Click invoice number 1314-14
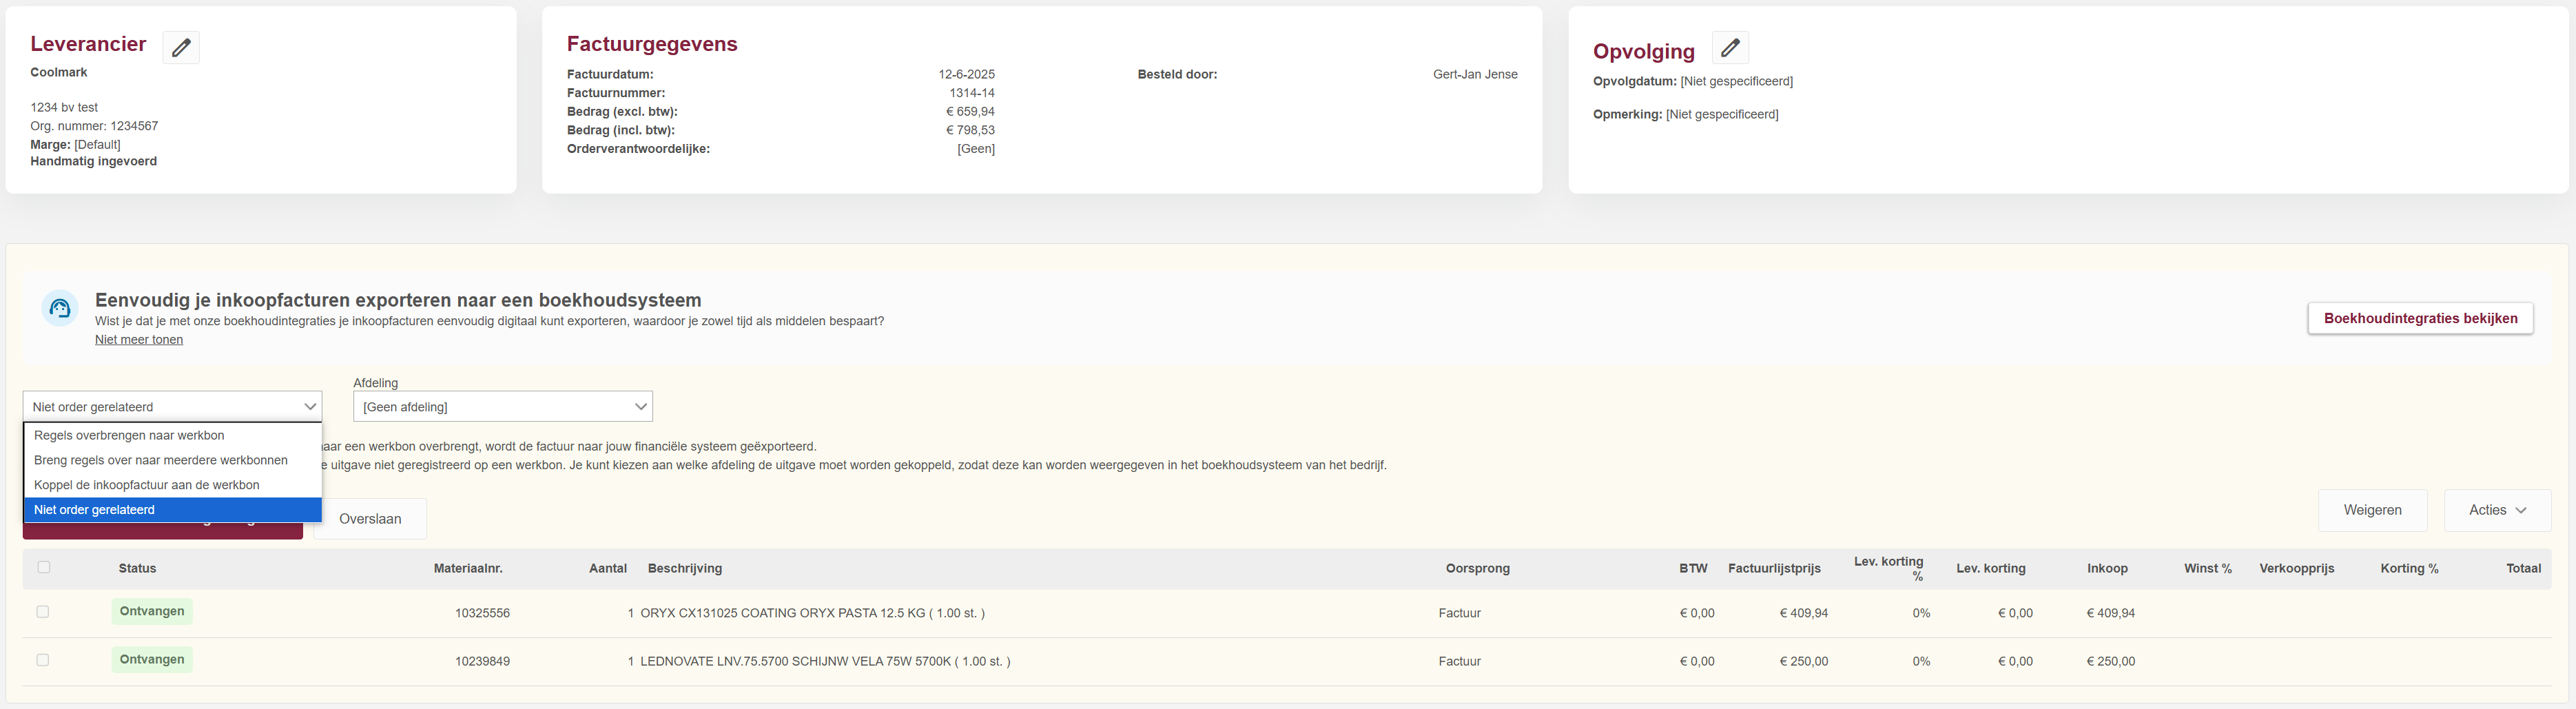The image size is (2576, 709). [x=972, y=93]
